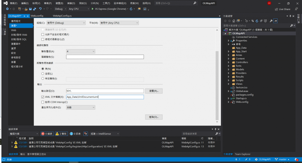Select the All (全部) warnings-as-errors radio
Image resolution: width=302 pixels, height=163 pixels.
(x=43, y=74)
